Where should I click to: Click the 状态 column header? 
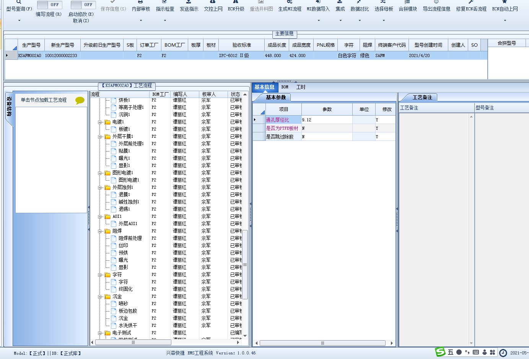tap(236, 94)
